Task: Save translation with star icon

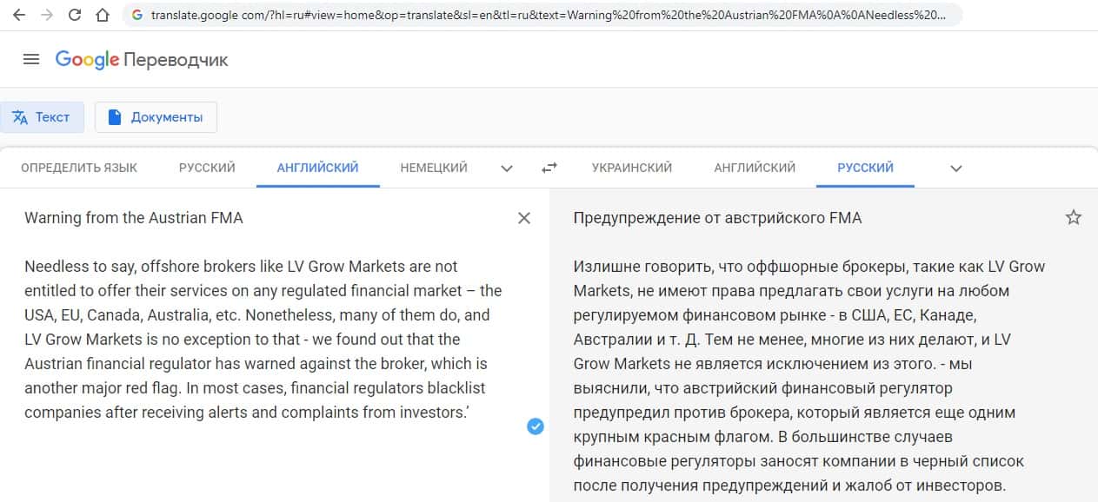Action: pos(1074,218)
